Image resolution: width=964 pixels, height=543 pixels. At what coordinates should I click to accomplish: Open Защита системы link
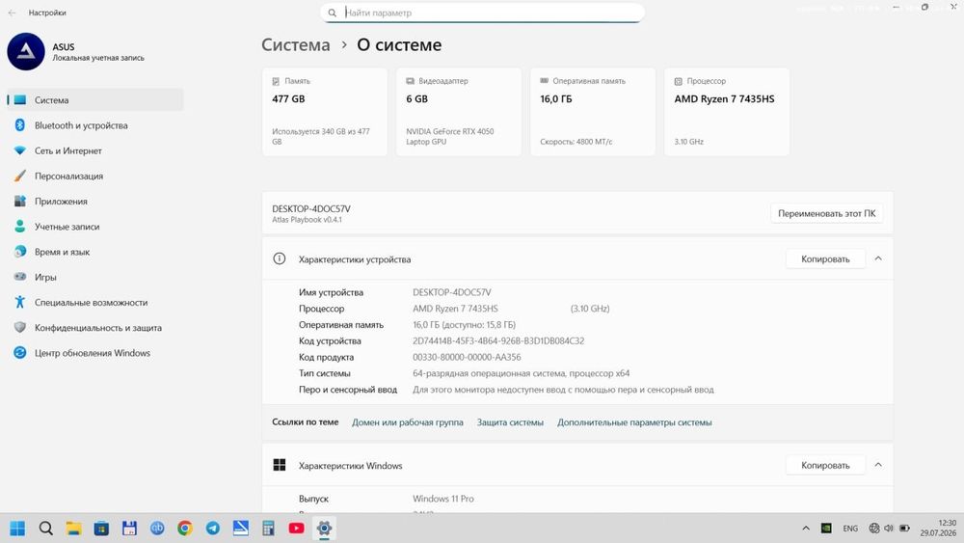coord(510,422)
